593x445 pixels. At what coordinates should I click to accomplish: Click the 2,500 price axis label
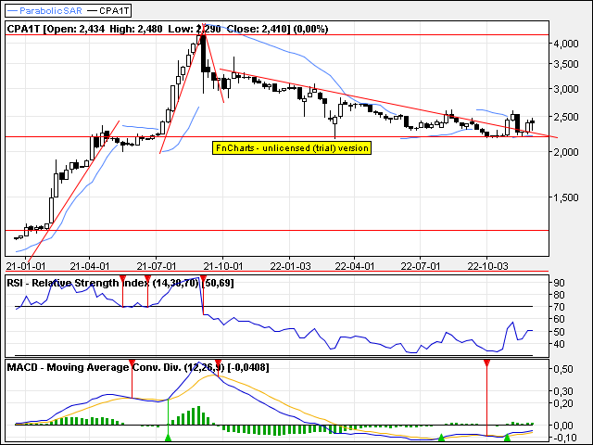point(566,117)
